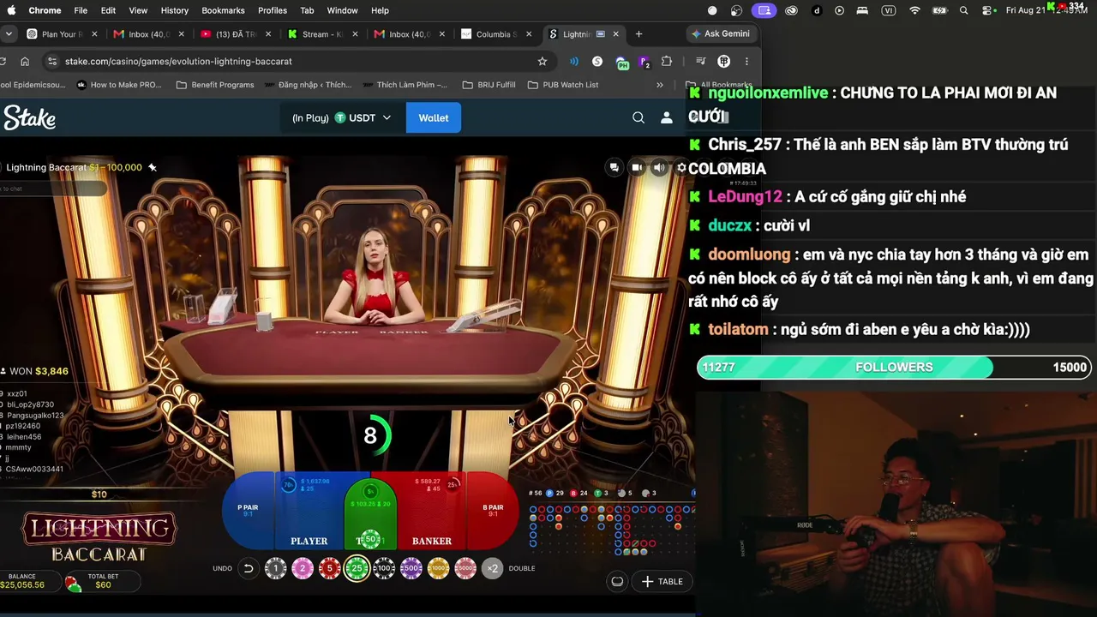Open the Thích Làm Phim bookmark
1097x617 pixels.
tap(412, 85)
